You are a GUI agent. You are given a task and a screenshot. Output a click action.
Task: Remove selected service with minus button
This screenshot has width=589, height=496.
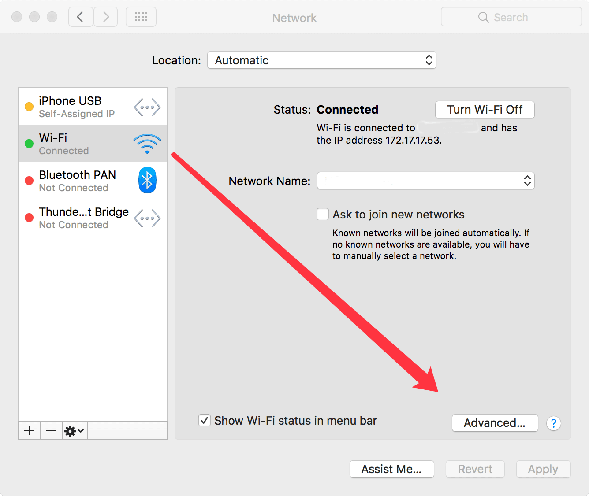[51, 430]
